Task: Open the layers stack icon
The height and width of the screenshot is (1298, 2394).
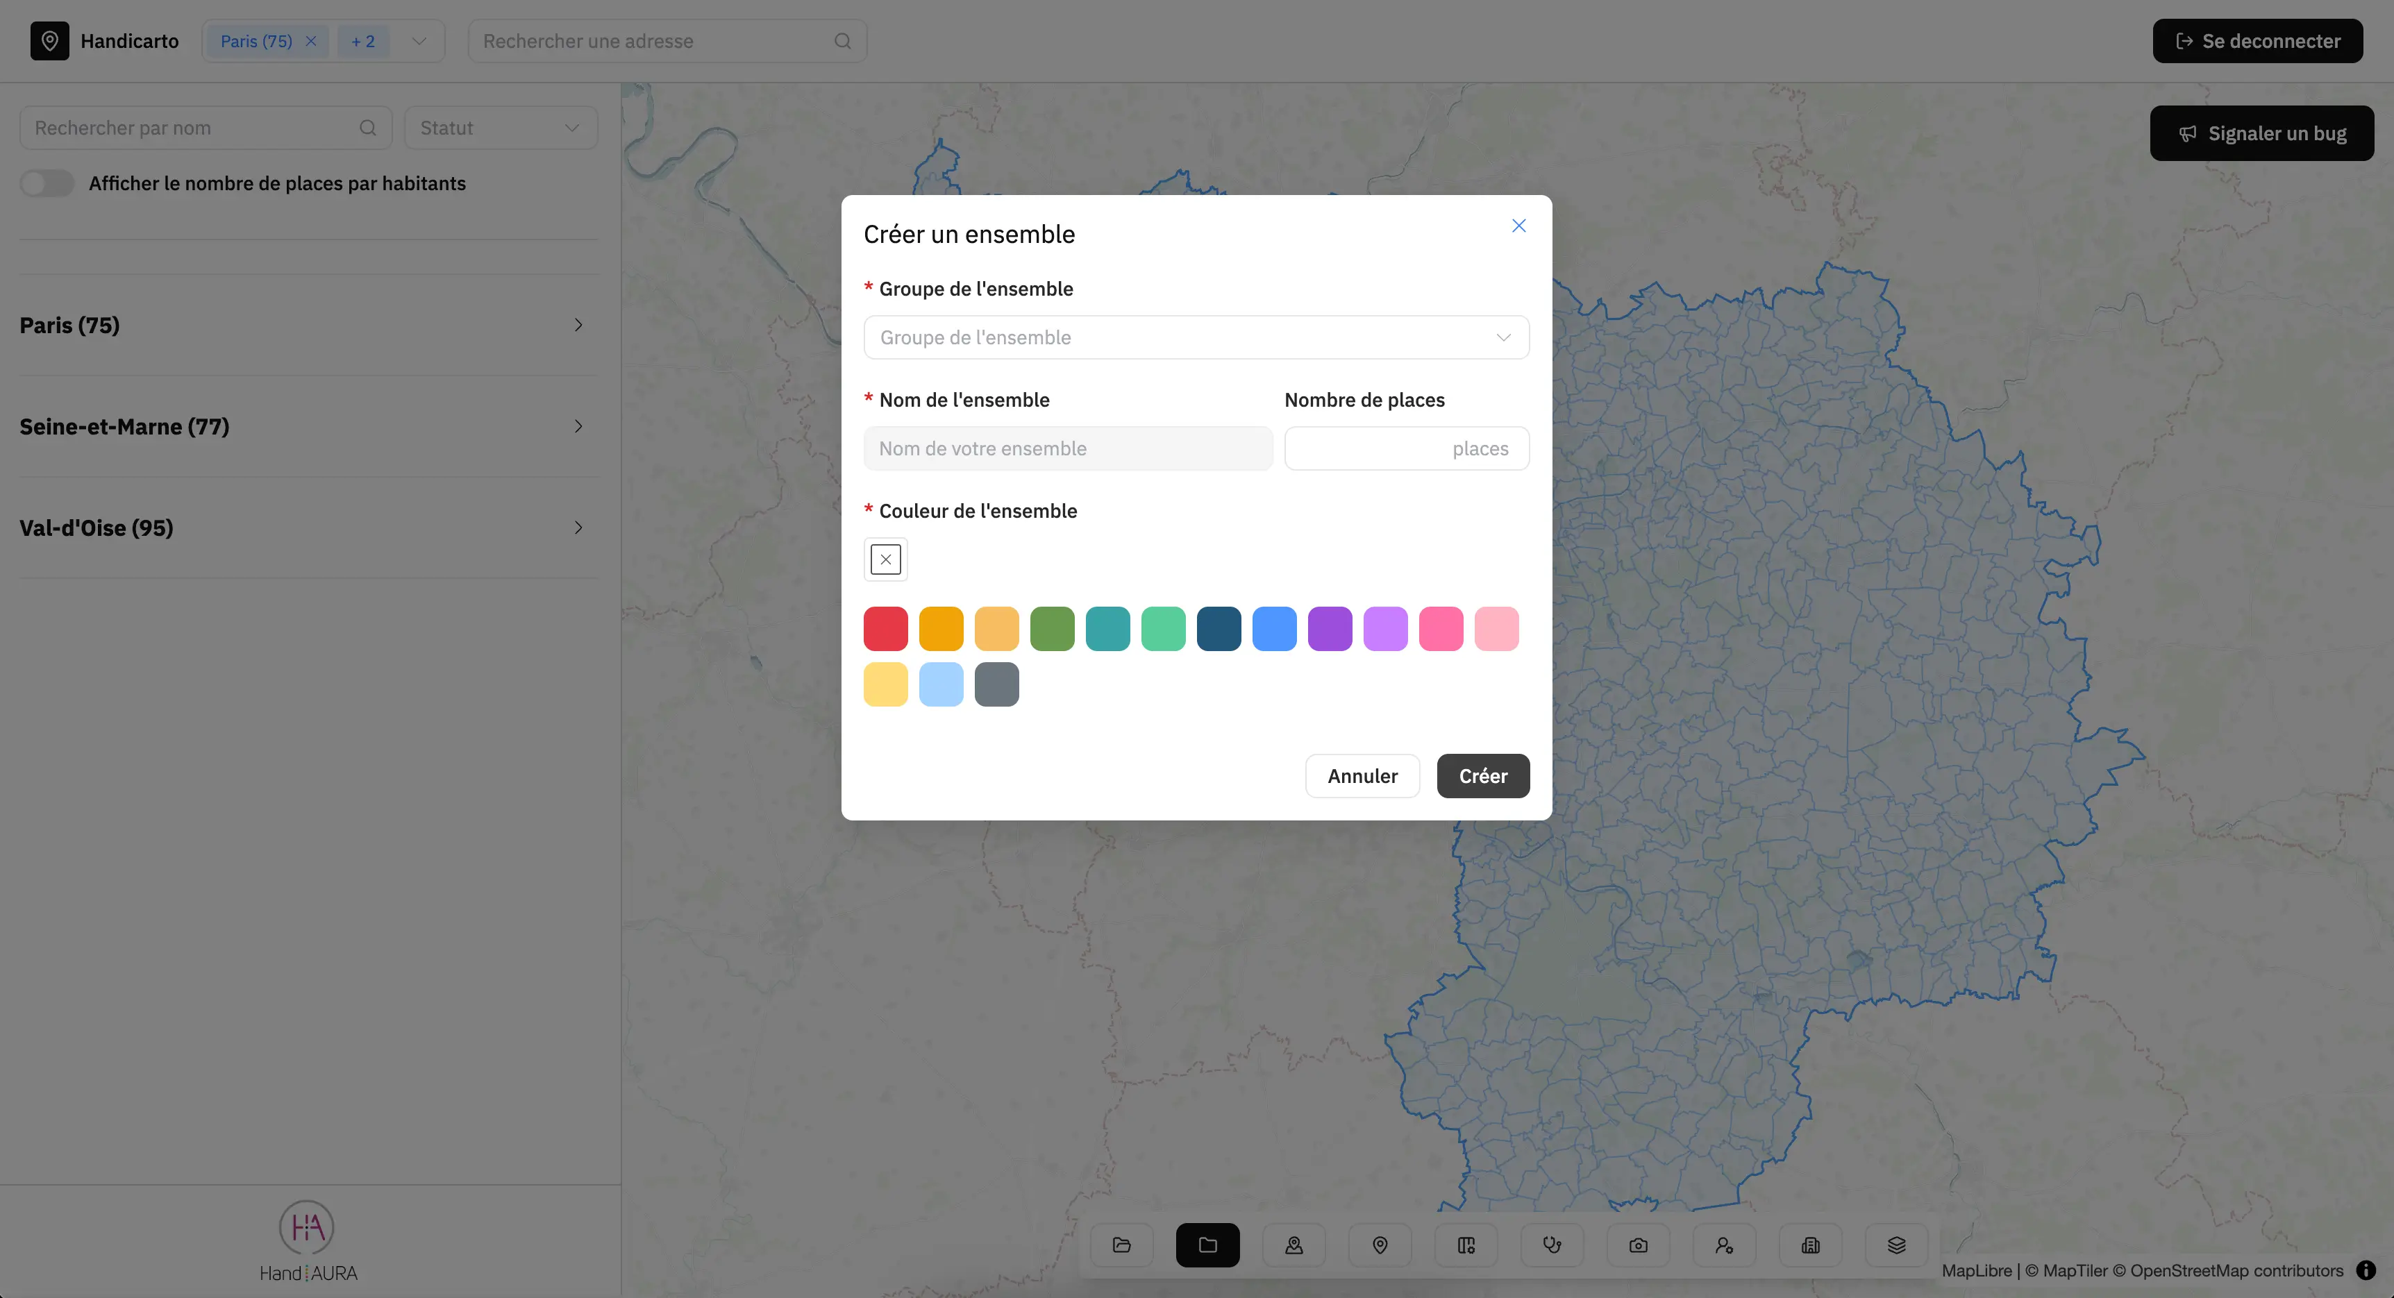Action: 1897,1245
